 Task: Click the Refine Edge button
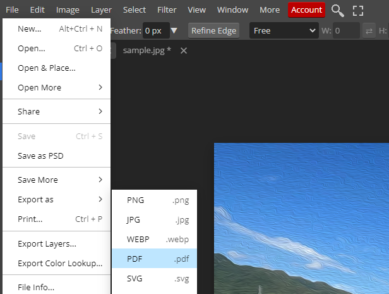[213, 30]
